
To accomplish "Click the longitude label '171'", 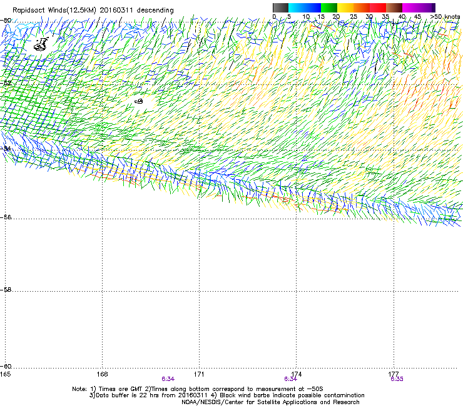I will (199, 374).
